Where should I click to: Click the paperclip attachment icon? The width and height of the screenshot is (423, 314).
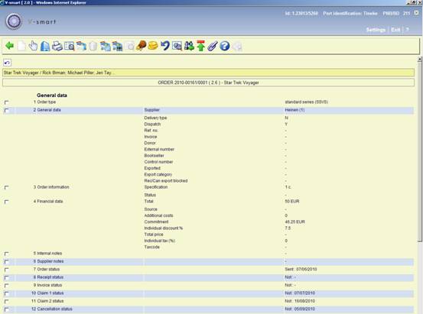pyautogui.click(x=213, y=46)
